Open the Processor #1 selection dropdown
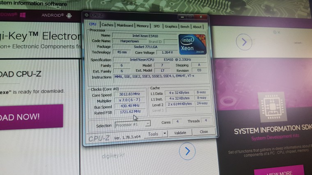312x175 pixels. tap(133, 125)
